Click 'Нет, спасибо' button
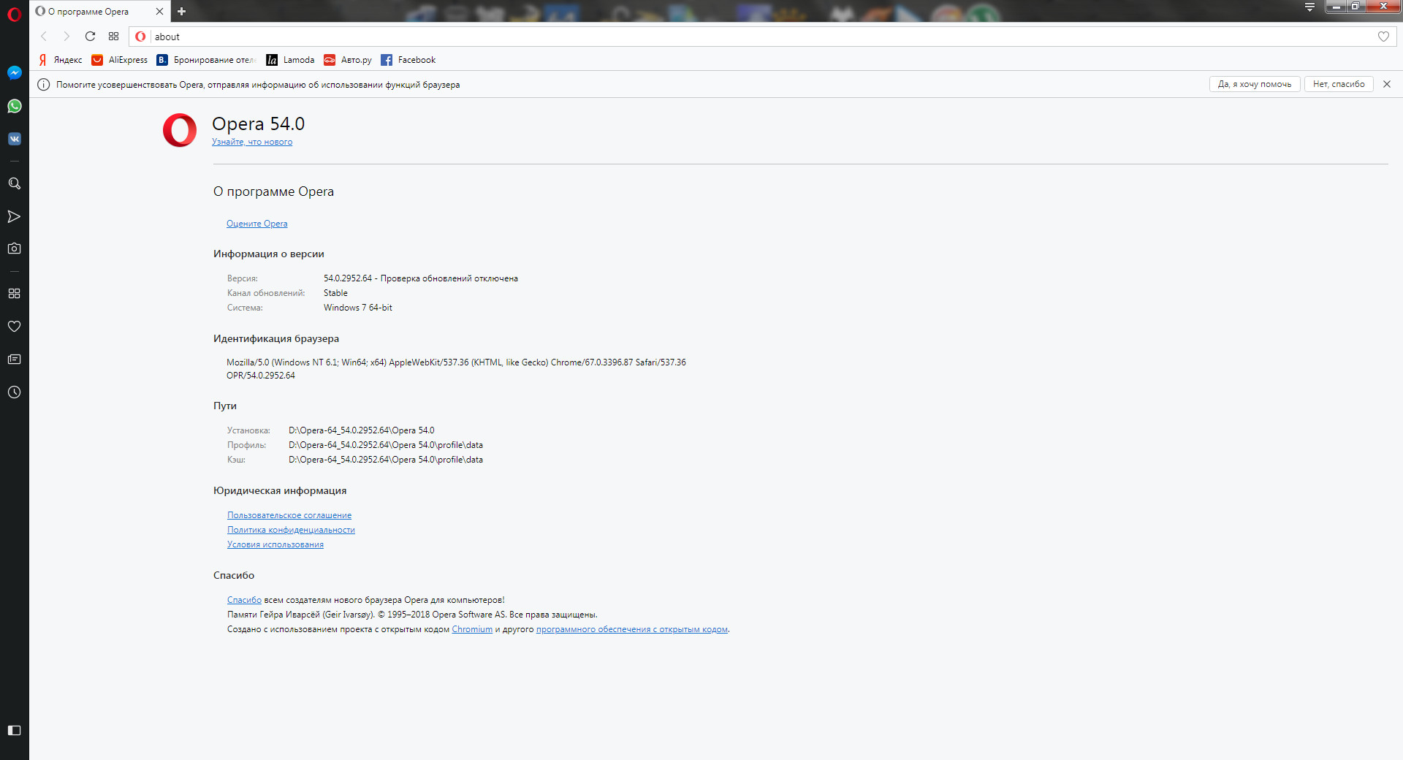The height and width of the screenshot is (760, 1403). [1339, 84]
